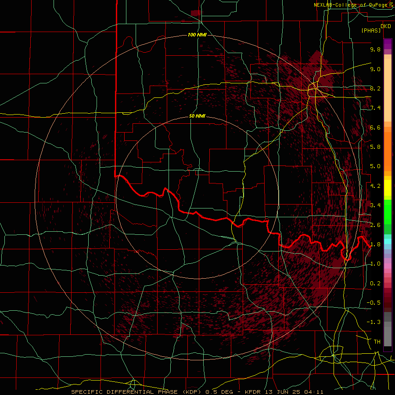Click the 13 JUN 25 04:11 timestamp
This screenshot has width=395, height=395.
tap(294, 392)
